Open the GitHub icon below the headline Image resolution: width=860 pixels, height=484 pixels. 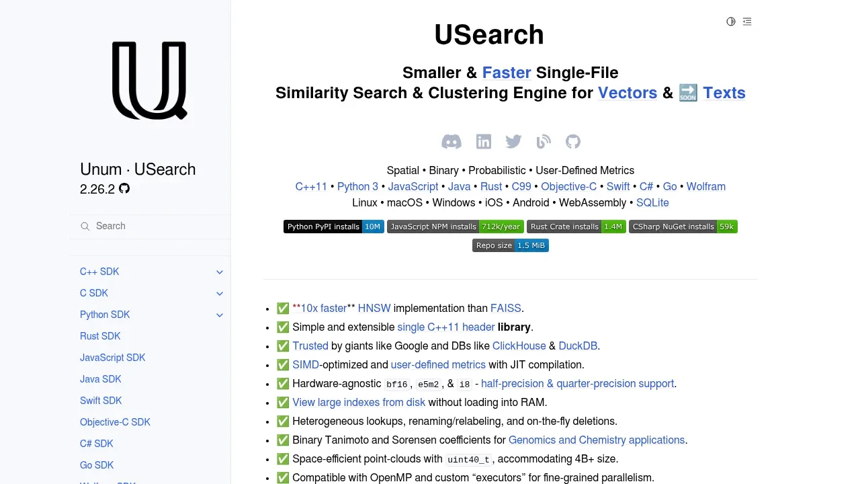[x=573, y=141]
